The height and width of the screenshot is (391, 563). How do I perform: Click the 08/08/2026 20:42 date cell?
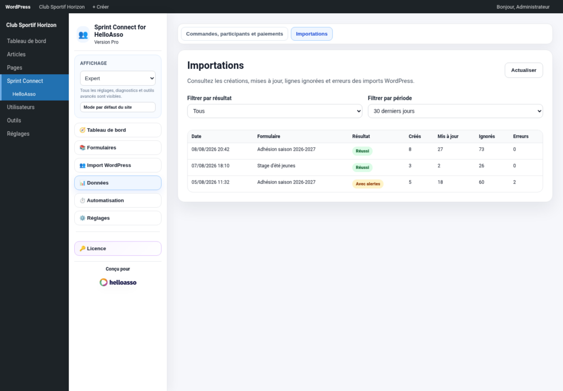click(211, 150)
